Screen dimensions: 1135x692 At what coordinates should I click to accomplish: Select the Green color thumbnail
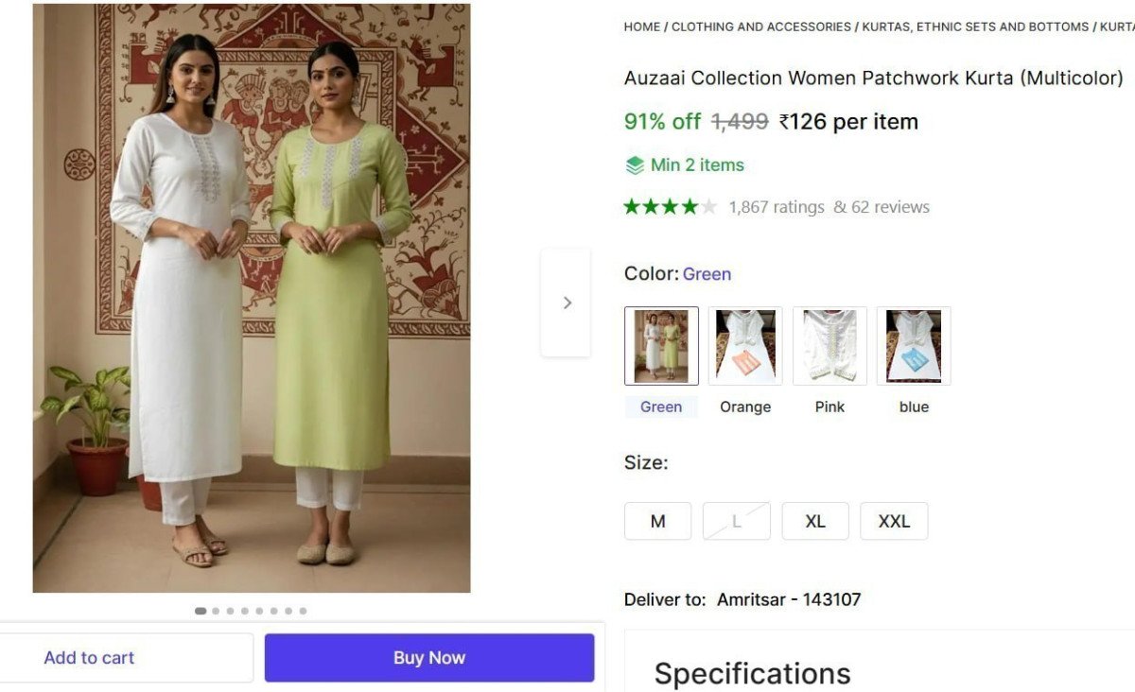[661, 346]
